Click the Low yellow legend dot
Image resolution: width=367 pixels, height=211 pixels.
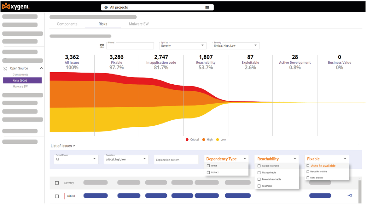pos(218,140)
